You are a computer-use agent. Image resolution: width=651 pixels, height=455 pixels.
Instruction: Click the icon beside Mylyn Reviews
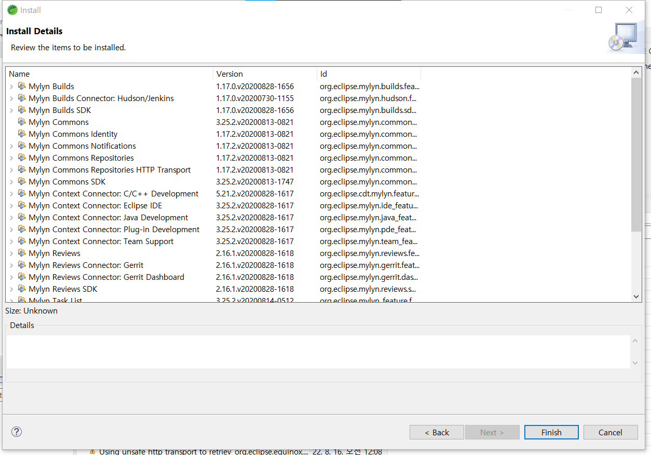[x=22, y=253]
